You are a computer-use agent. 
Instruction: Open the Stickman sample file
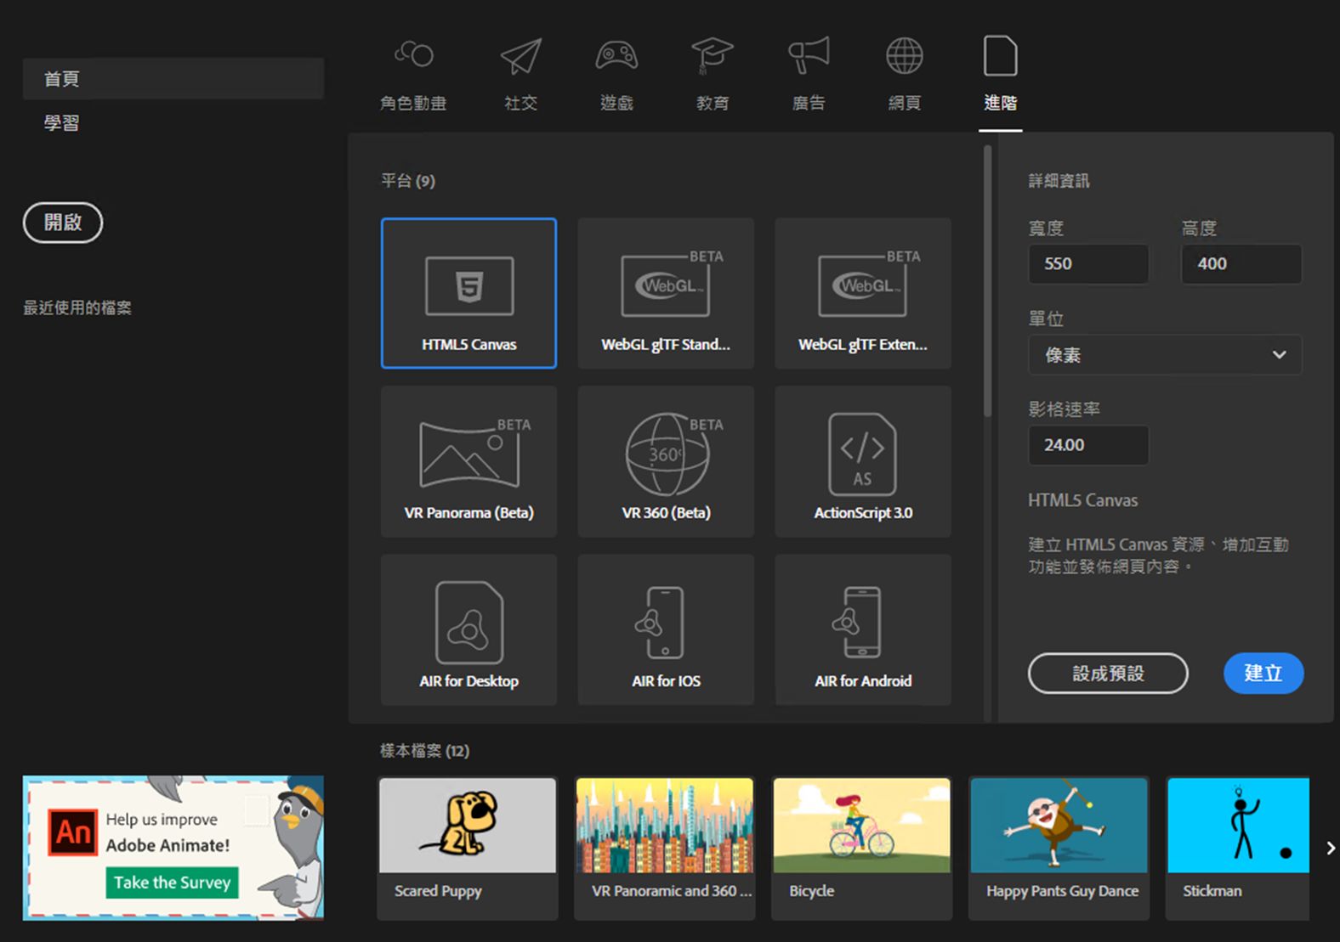coord(1238,849)
